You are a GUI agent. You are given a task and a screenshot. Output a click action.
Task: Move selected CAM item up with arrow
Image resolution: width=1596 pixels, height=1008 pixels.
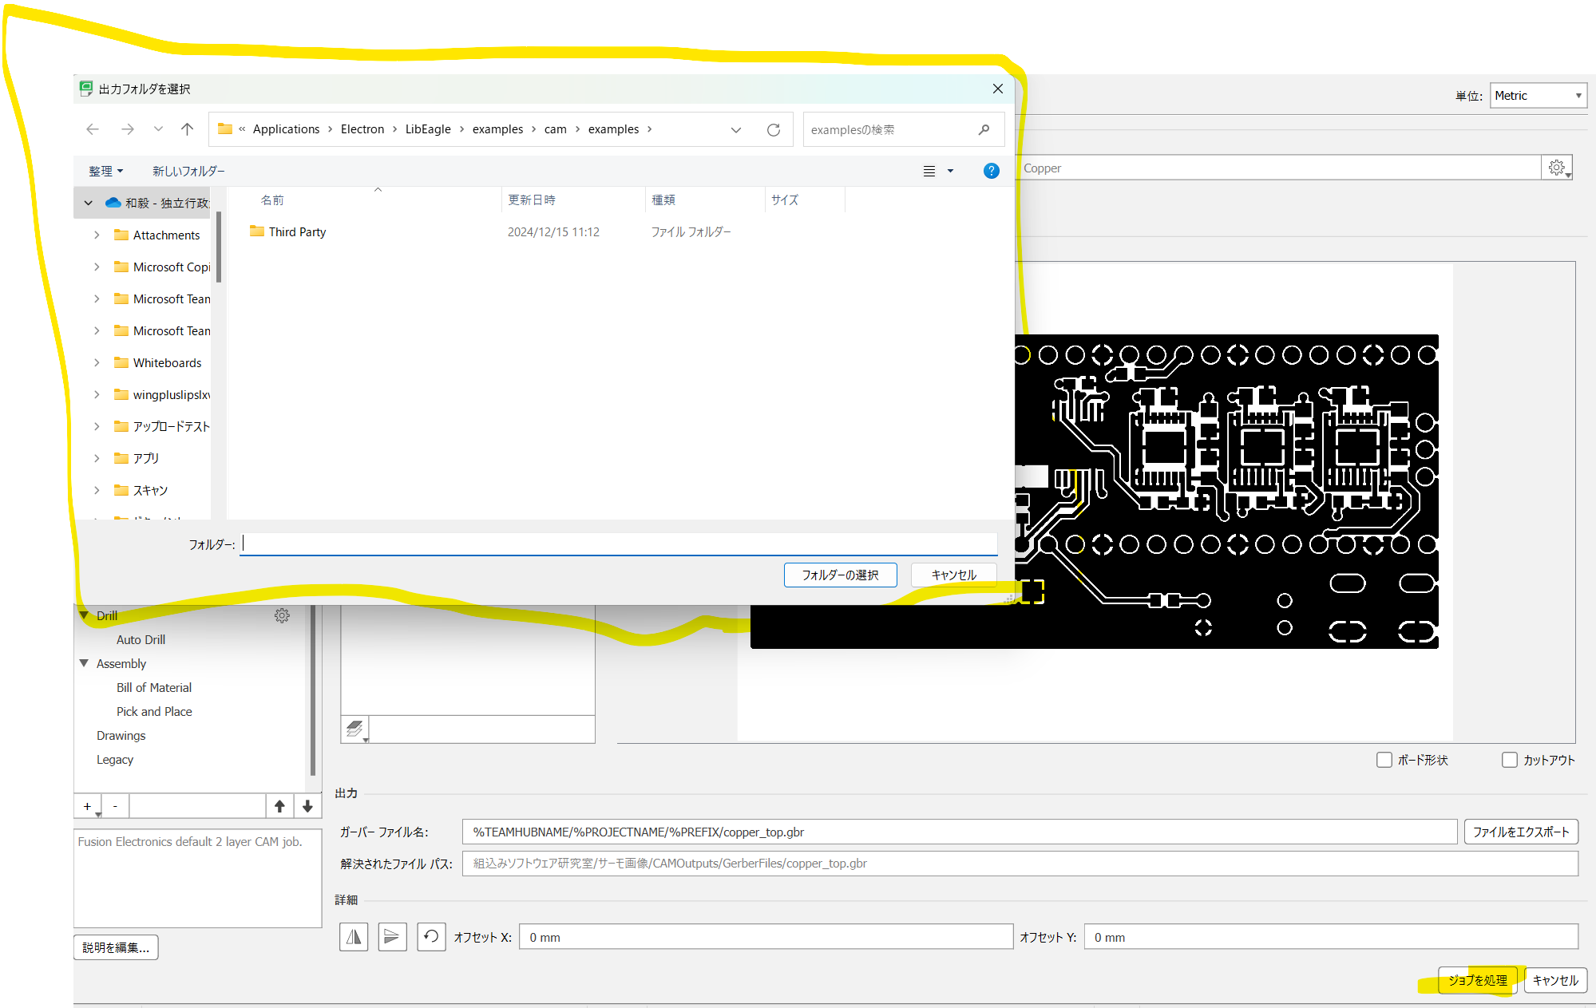pyautogui.click(x=279, y=806)
